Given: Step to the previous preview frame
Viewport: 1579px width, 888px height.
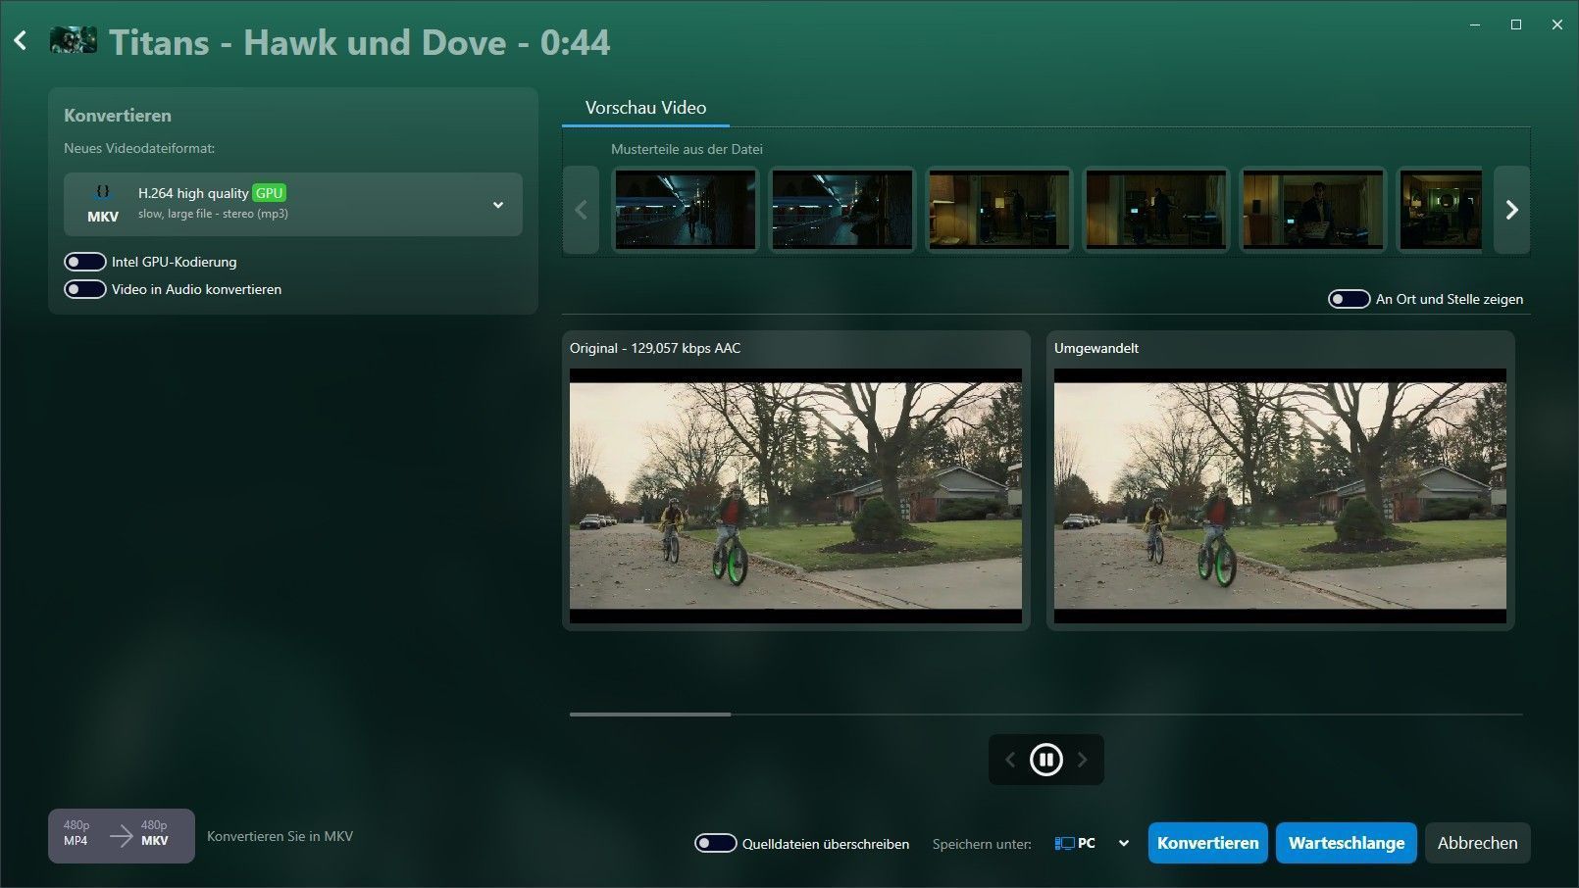Looking at the screenshot, I should coord(1010,760).
